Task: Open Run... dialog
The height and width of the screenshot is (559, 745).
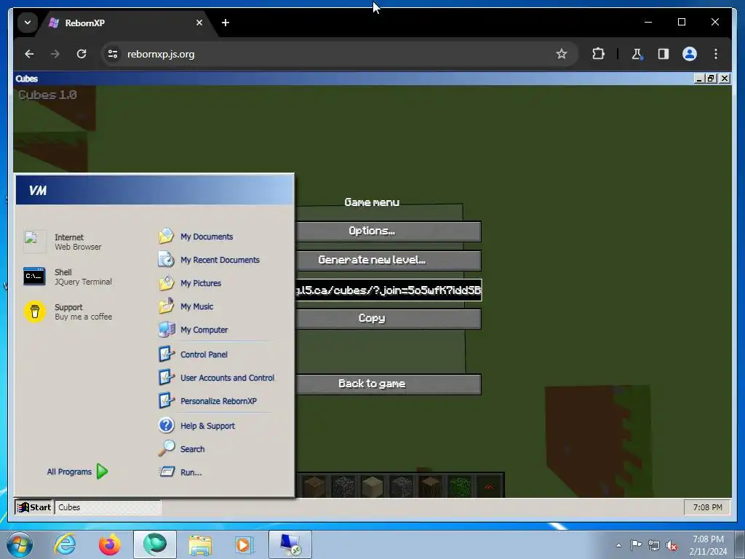Action: 180,472
